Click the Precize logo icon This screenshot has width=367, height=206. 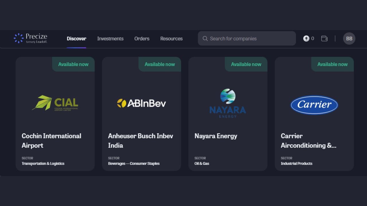click(x=19, y=38)
